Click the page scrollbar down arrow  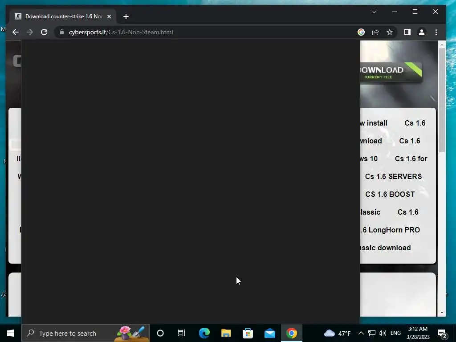point(442,313)
